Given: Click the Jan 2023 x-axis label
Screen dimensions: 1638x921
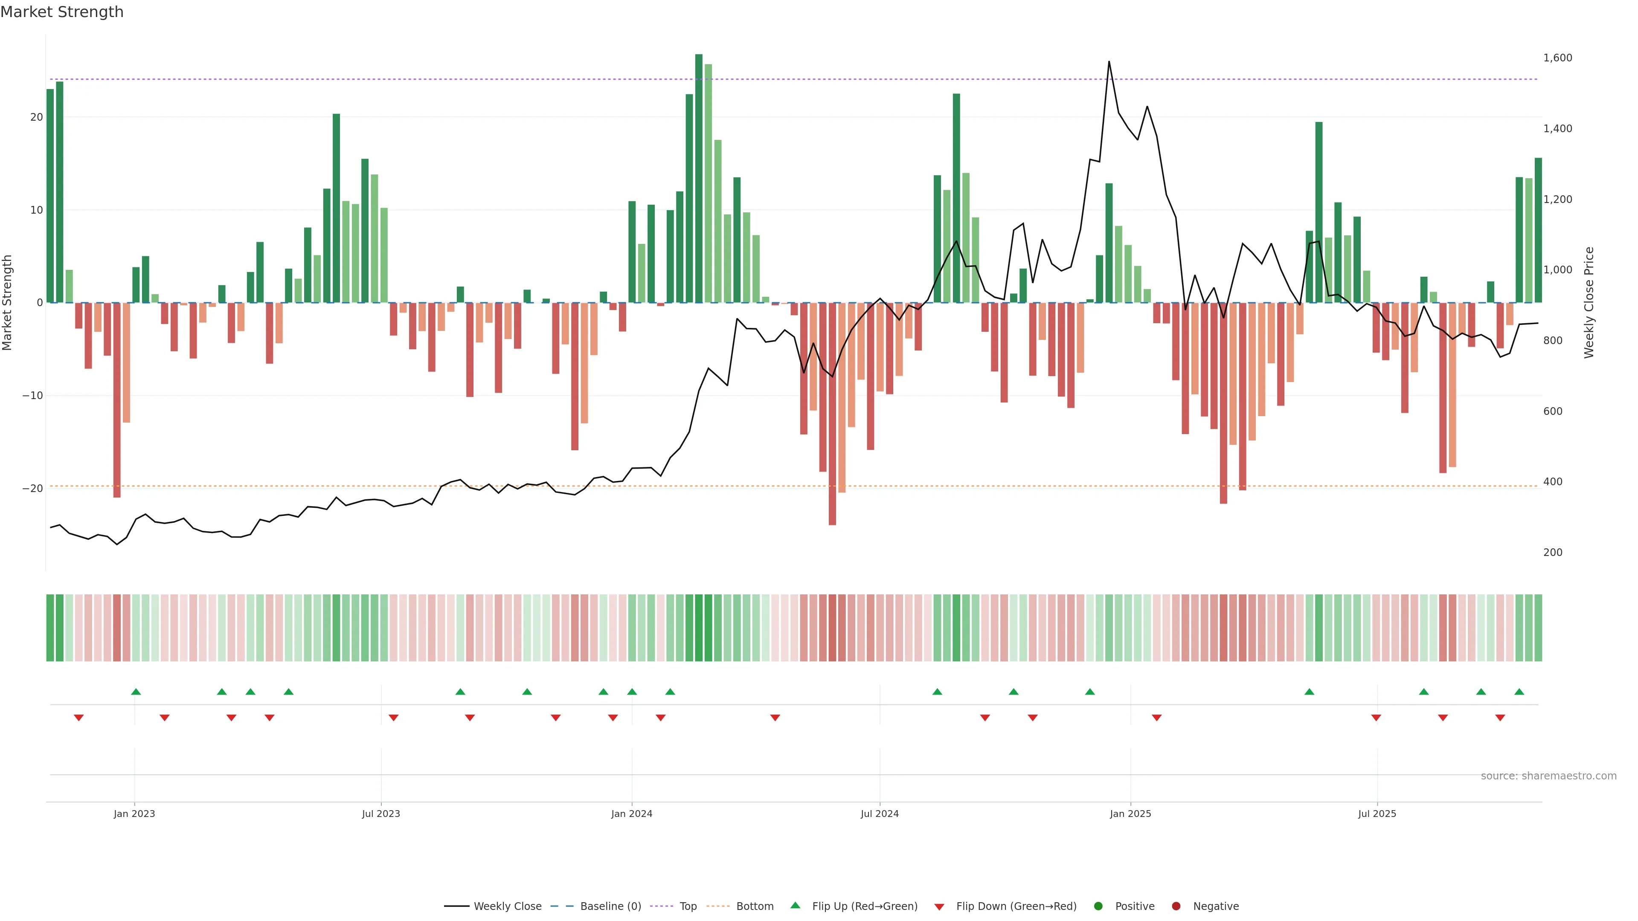Looking at the screenshot, I should 134,814.
